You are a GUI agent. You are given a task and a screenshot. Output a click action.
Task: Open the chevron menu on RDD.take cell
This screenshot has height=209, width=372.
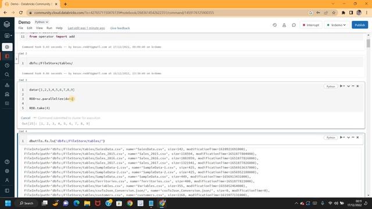coord(349,86)
